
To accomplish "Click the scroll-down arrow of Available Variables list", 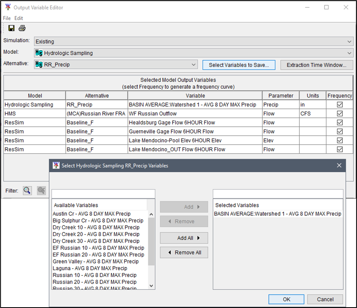I will [x=151, y=286].
